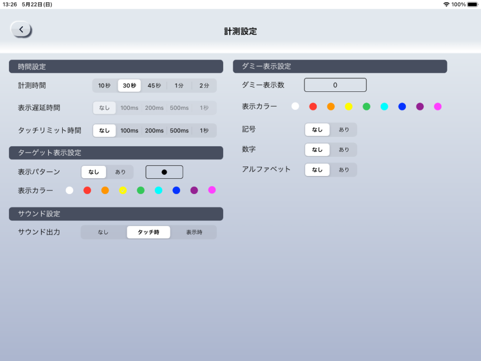
Task: Set タッチリミット時間 to 500ms
Action: (x=178, y=130)
